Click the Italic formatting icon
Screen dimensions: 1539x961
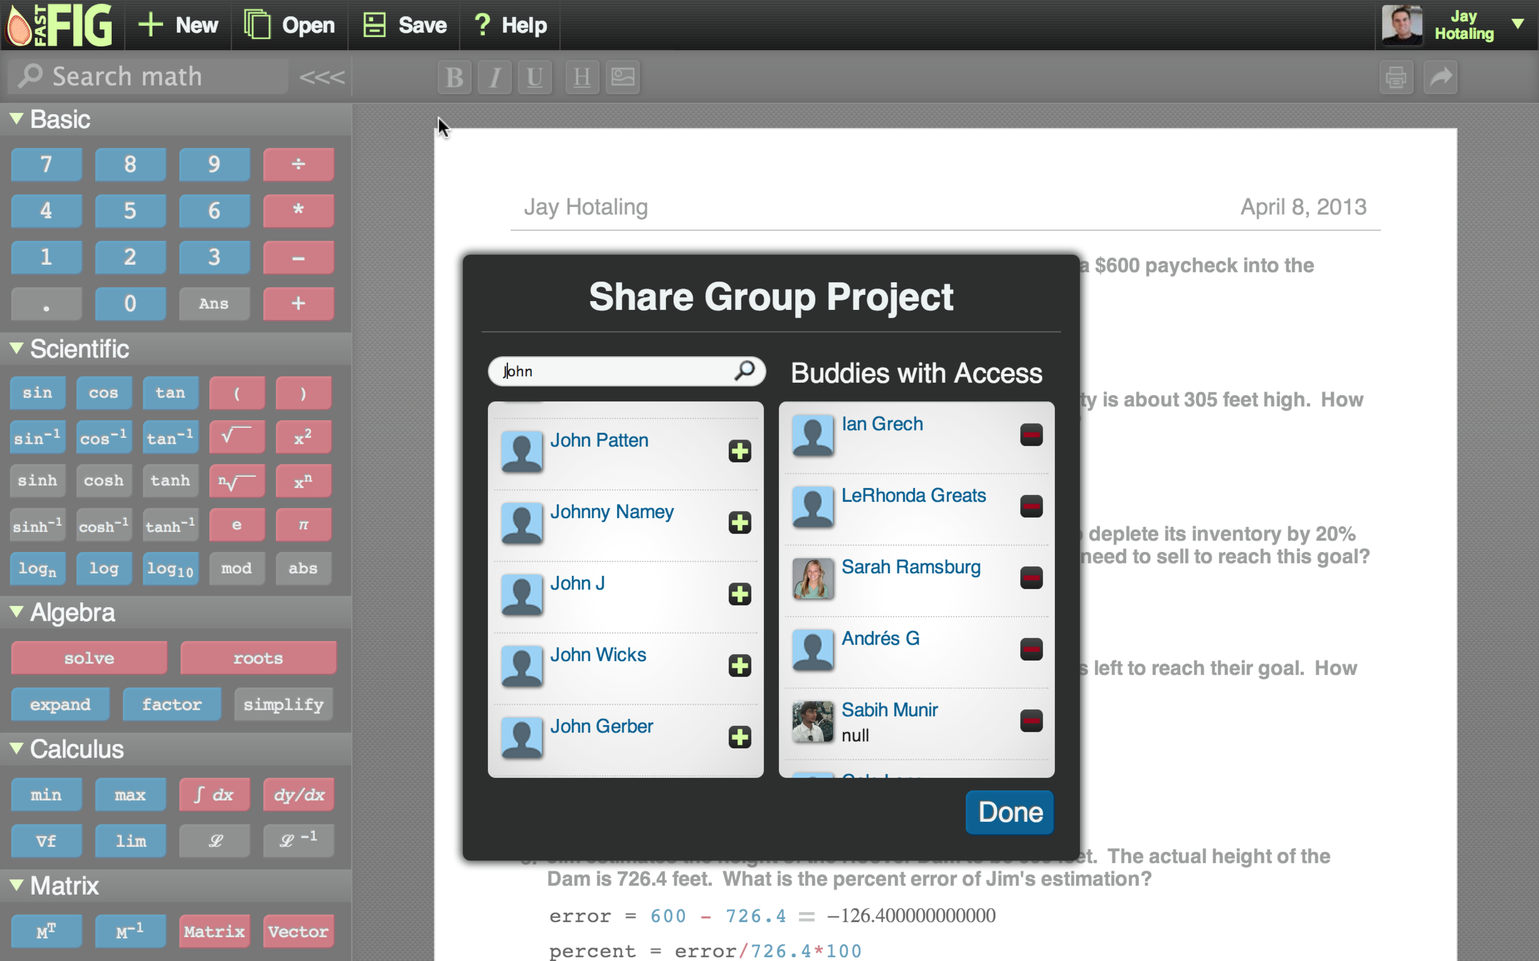click(x=494, y=77)
